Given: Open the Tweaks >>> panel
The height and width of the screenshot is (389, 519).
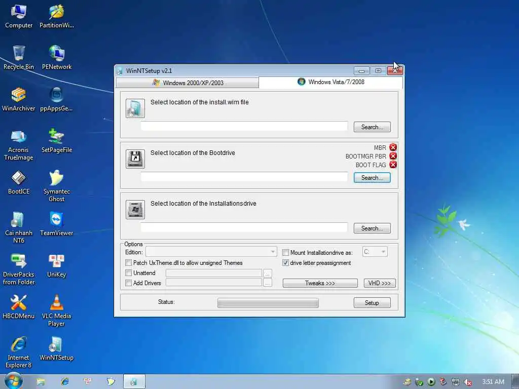Looking at the screenshot, I should click(320, 283).
